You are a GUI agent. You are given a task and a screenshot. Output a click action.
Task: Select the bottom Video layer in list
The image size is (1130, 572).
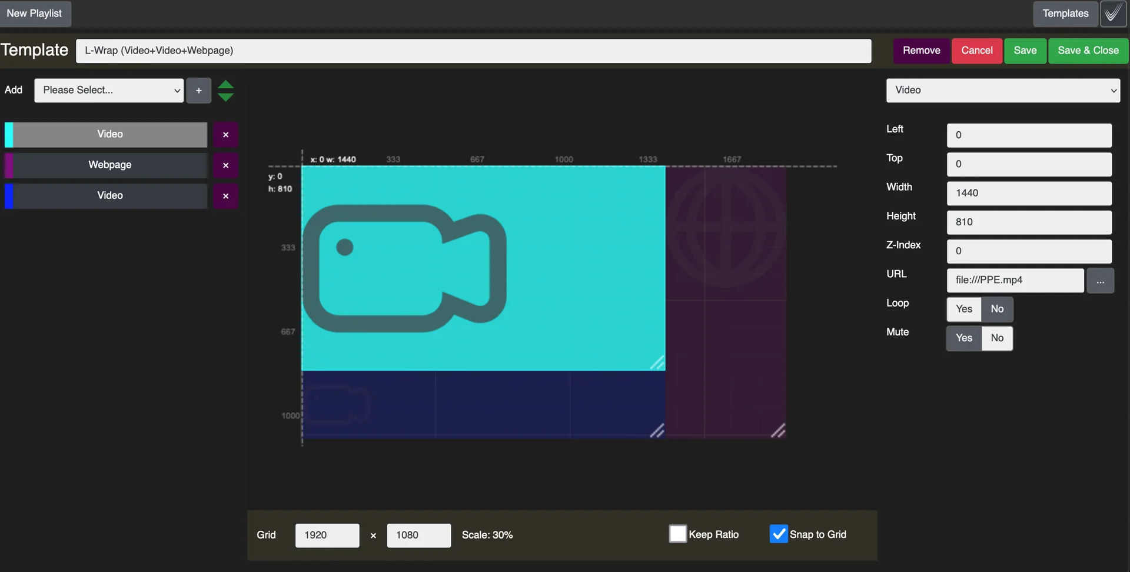[x=110, y=196]
